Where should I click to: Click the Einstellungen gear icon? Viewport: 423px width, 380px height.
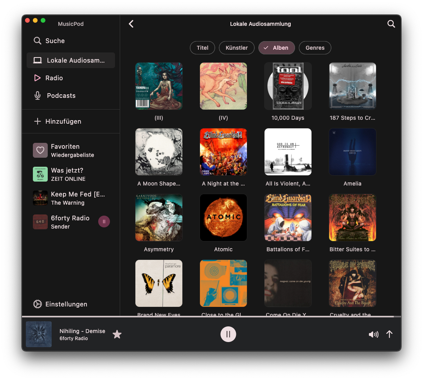[x=38, y=304]
